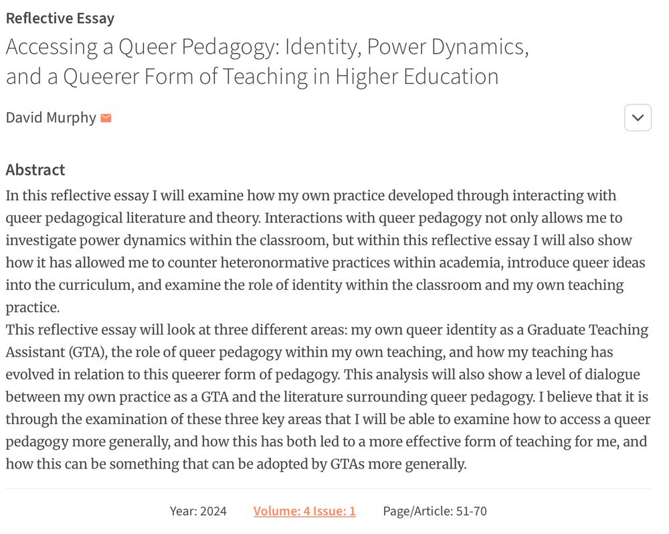Click the Reflective Essay section label
Viewport: 669px width, 534px height.
click(x=60, y=18)
